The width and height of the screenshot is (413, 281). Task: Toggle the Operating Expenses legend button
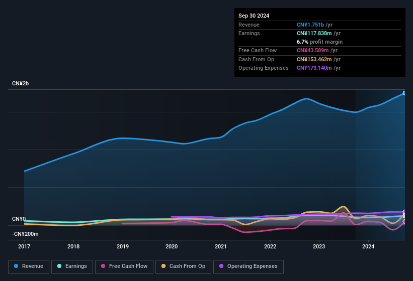[249, 266]
